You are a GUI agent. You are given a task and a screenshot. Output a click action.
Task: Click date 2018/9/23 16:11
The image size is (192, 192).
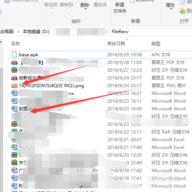click(x=125, y=101)
